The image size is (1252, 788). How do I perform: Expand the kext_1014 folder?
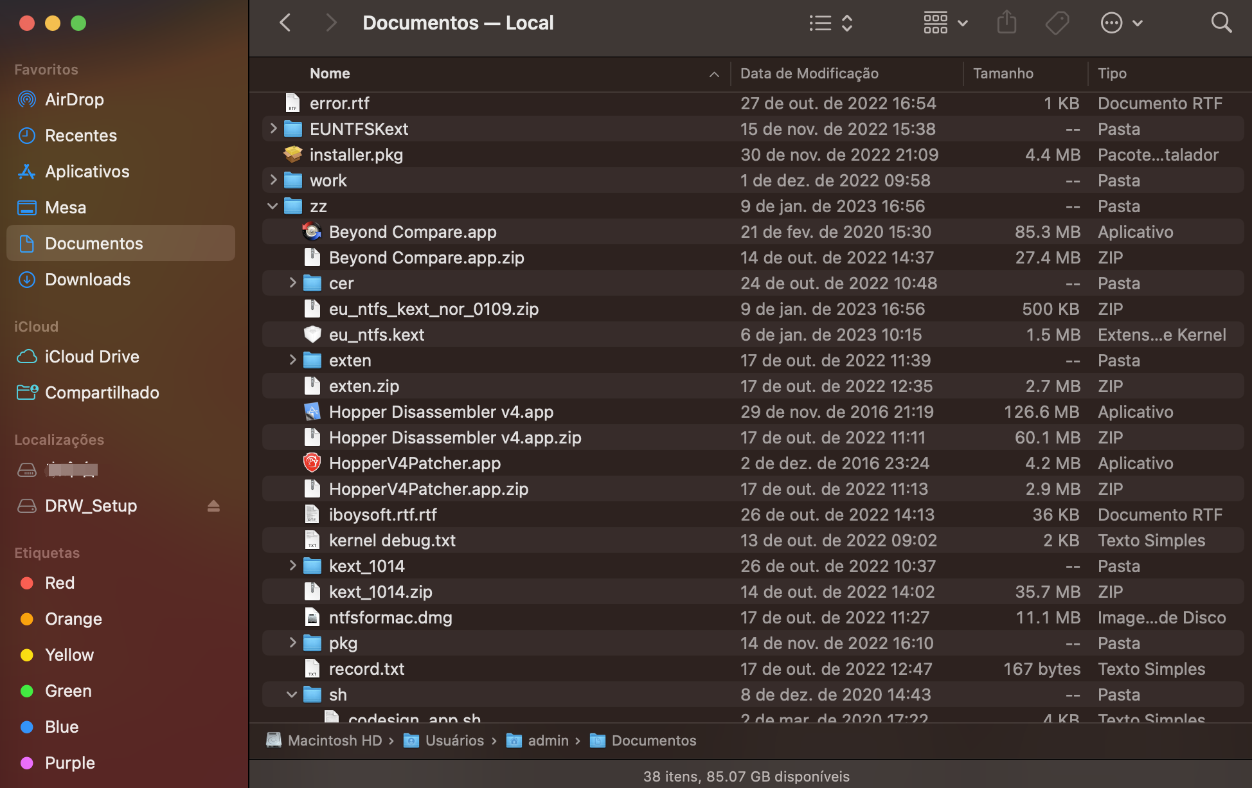[x=292, y=566]
